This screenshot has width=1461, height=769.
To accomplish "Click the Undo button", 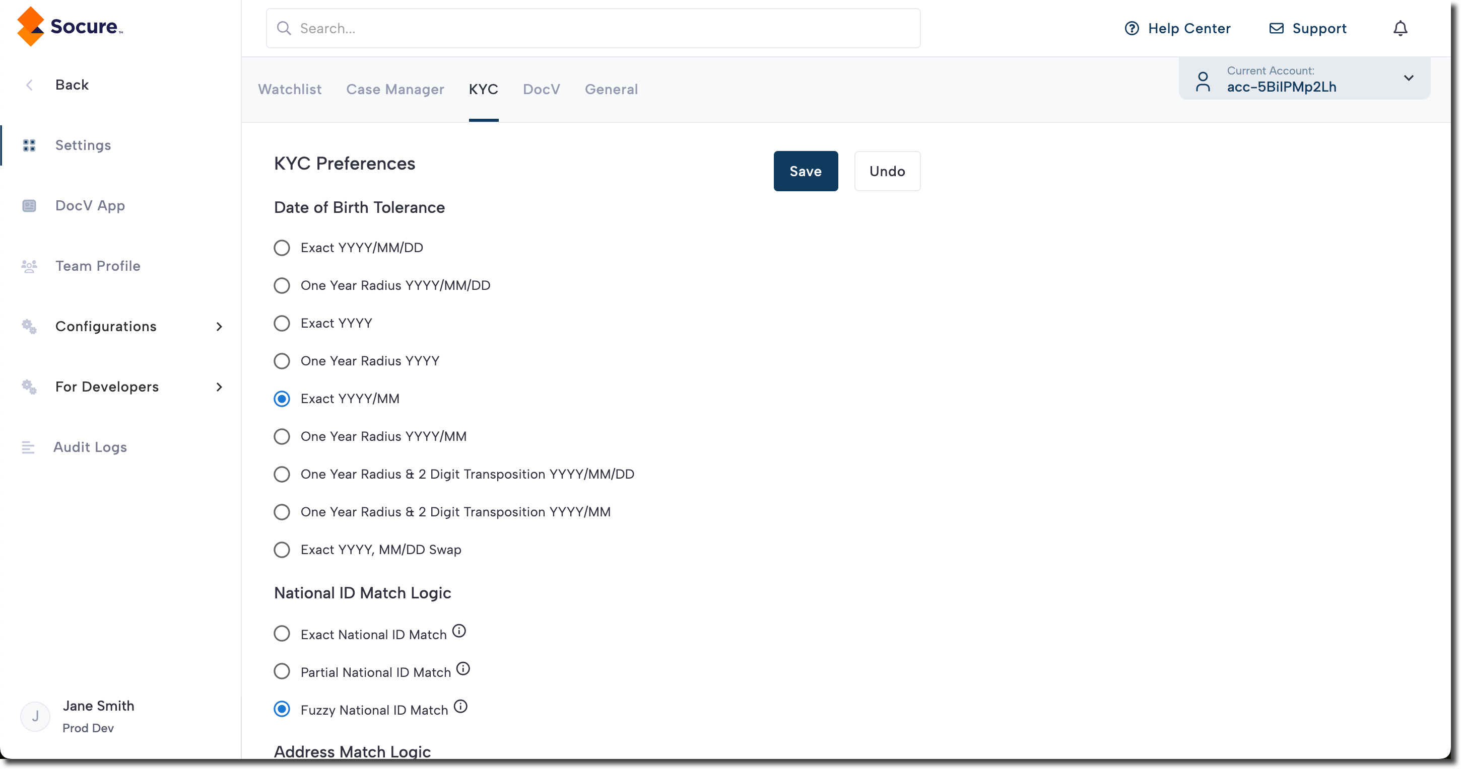I will [887, 171].
